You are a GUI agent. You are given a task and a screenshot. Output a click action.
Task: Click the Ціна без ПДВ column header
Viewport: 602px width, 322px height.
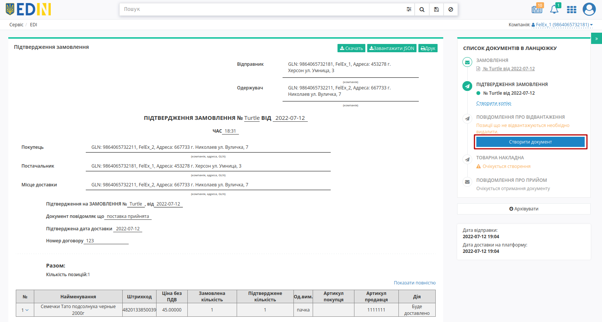pos(172,296)
